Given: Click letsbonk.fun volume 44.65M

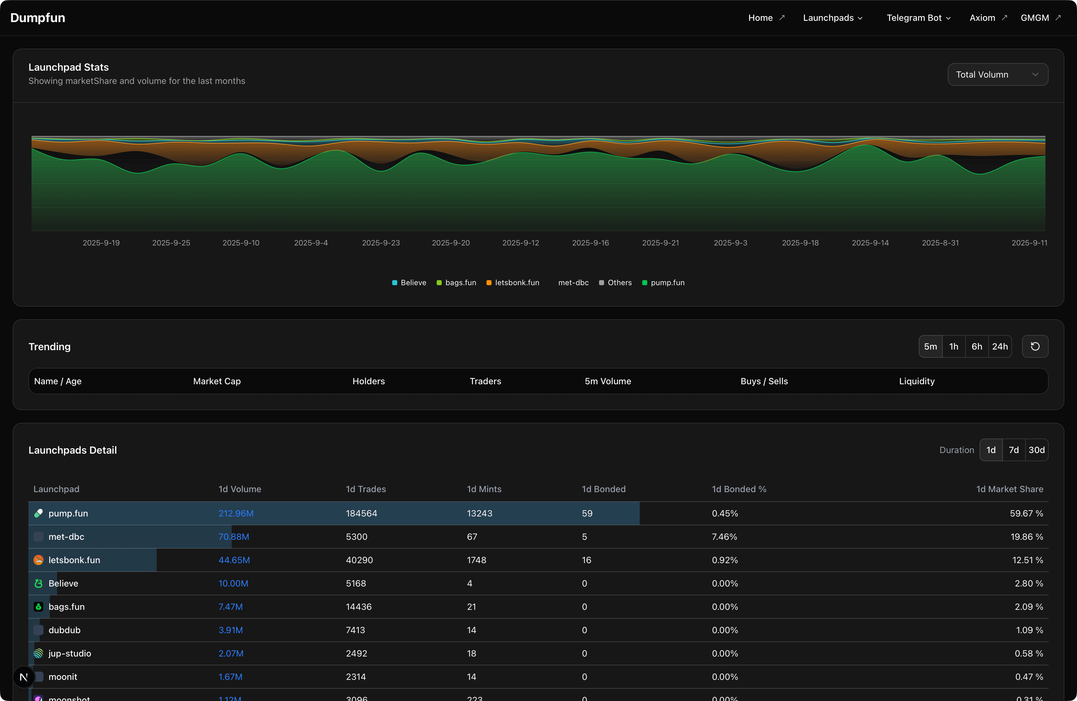Looking at the screenshot, I should (x=234, y=560).
